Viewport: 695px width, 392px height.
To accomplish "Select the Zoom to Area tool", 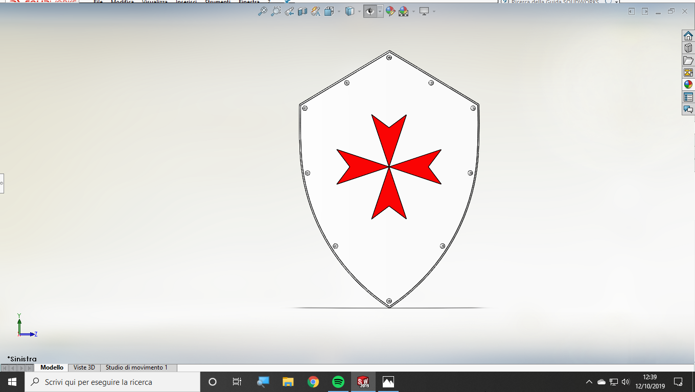I will point(275,11).
